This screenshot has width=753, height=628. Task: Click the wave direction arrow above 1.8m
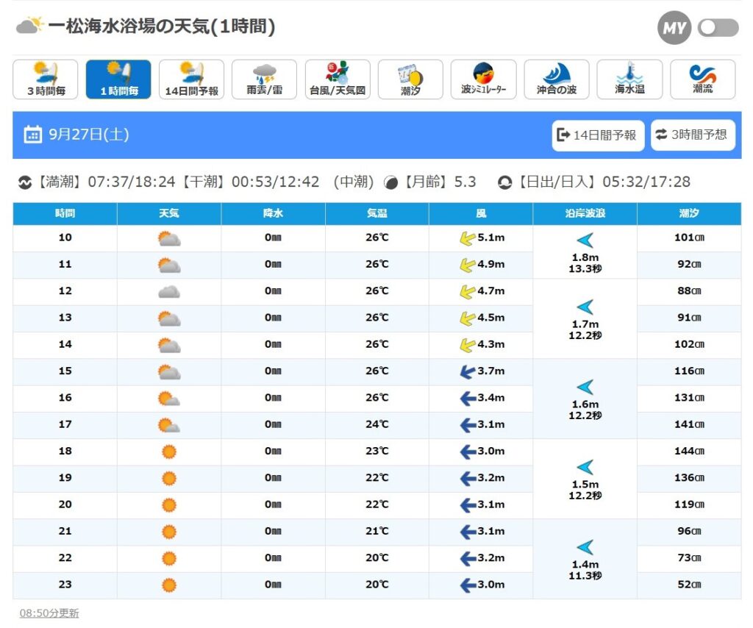[x=585, y=240]
